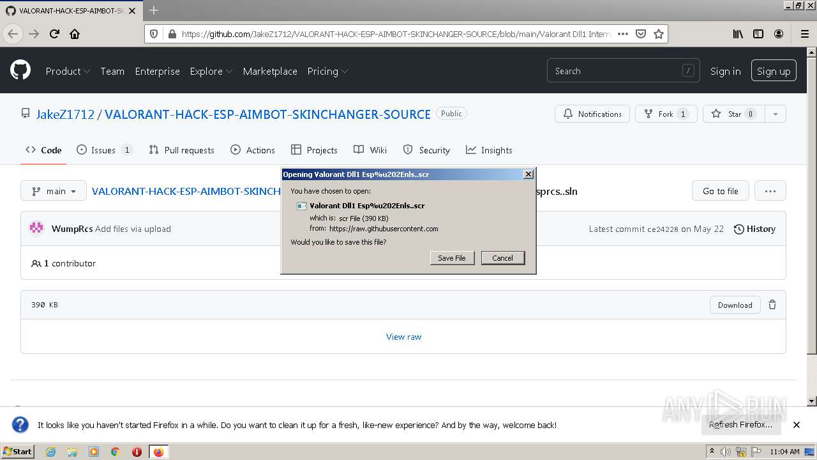The height and width of the screenshot is (460, 817).
Task: Open the Security tab
Action: [x=426, y=150]
